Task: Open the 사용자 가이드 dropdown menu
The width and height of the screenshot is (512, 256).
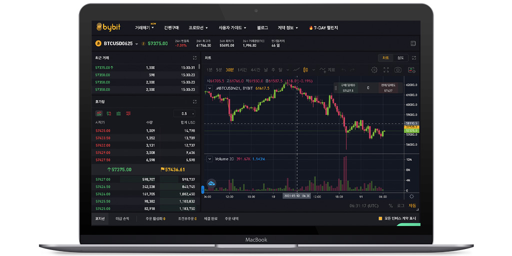Action: 232,28
